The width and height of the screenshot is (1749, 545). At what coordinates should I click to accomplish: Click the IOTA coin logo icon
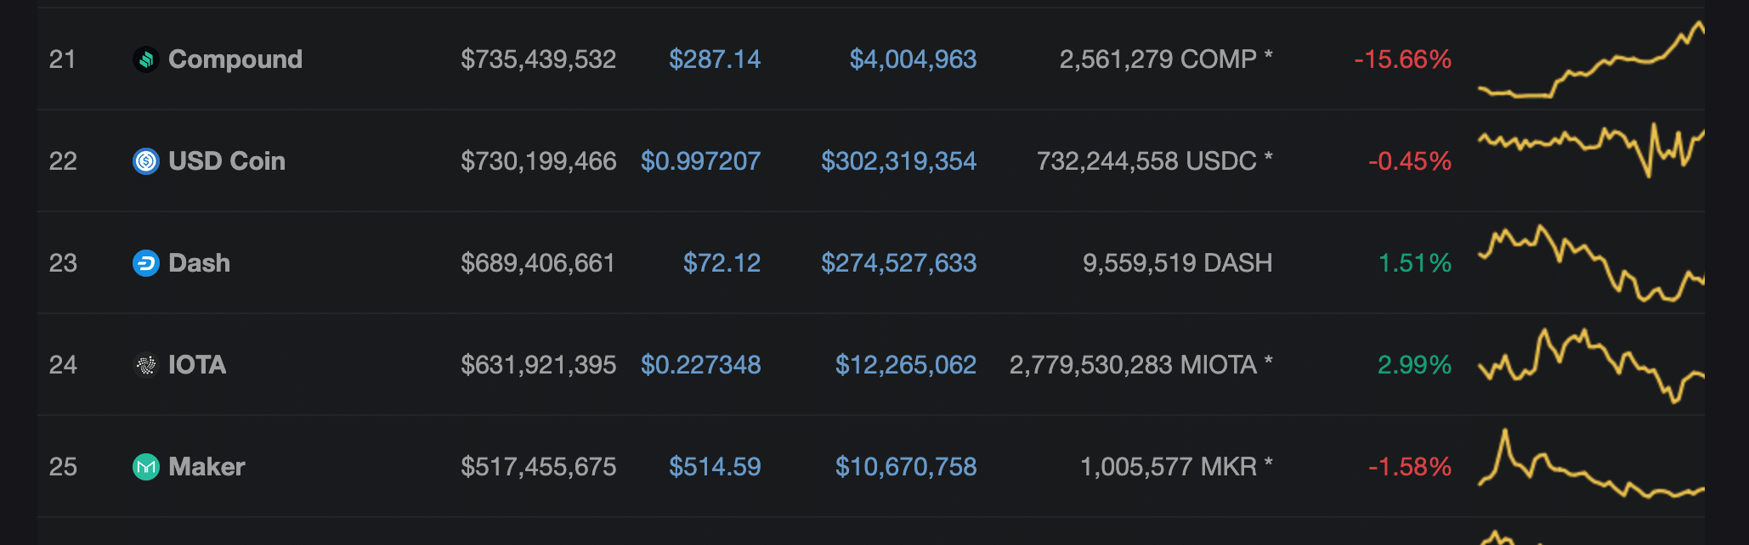pos(146,365)
